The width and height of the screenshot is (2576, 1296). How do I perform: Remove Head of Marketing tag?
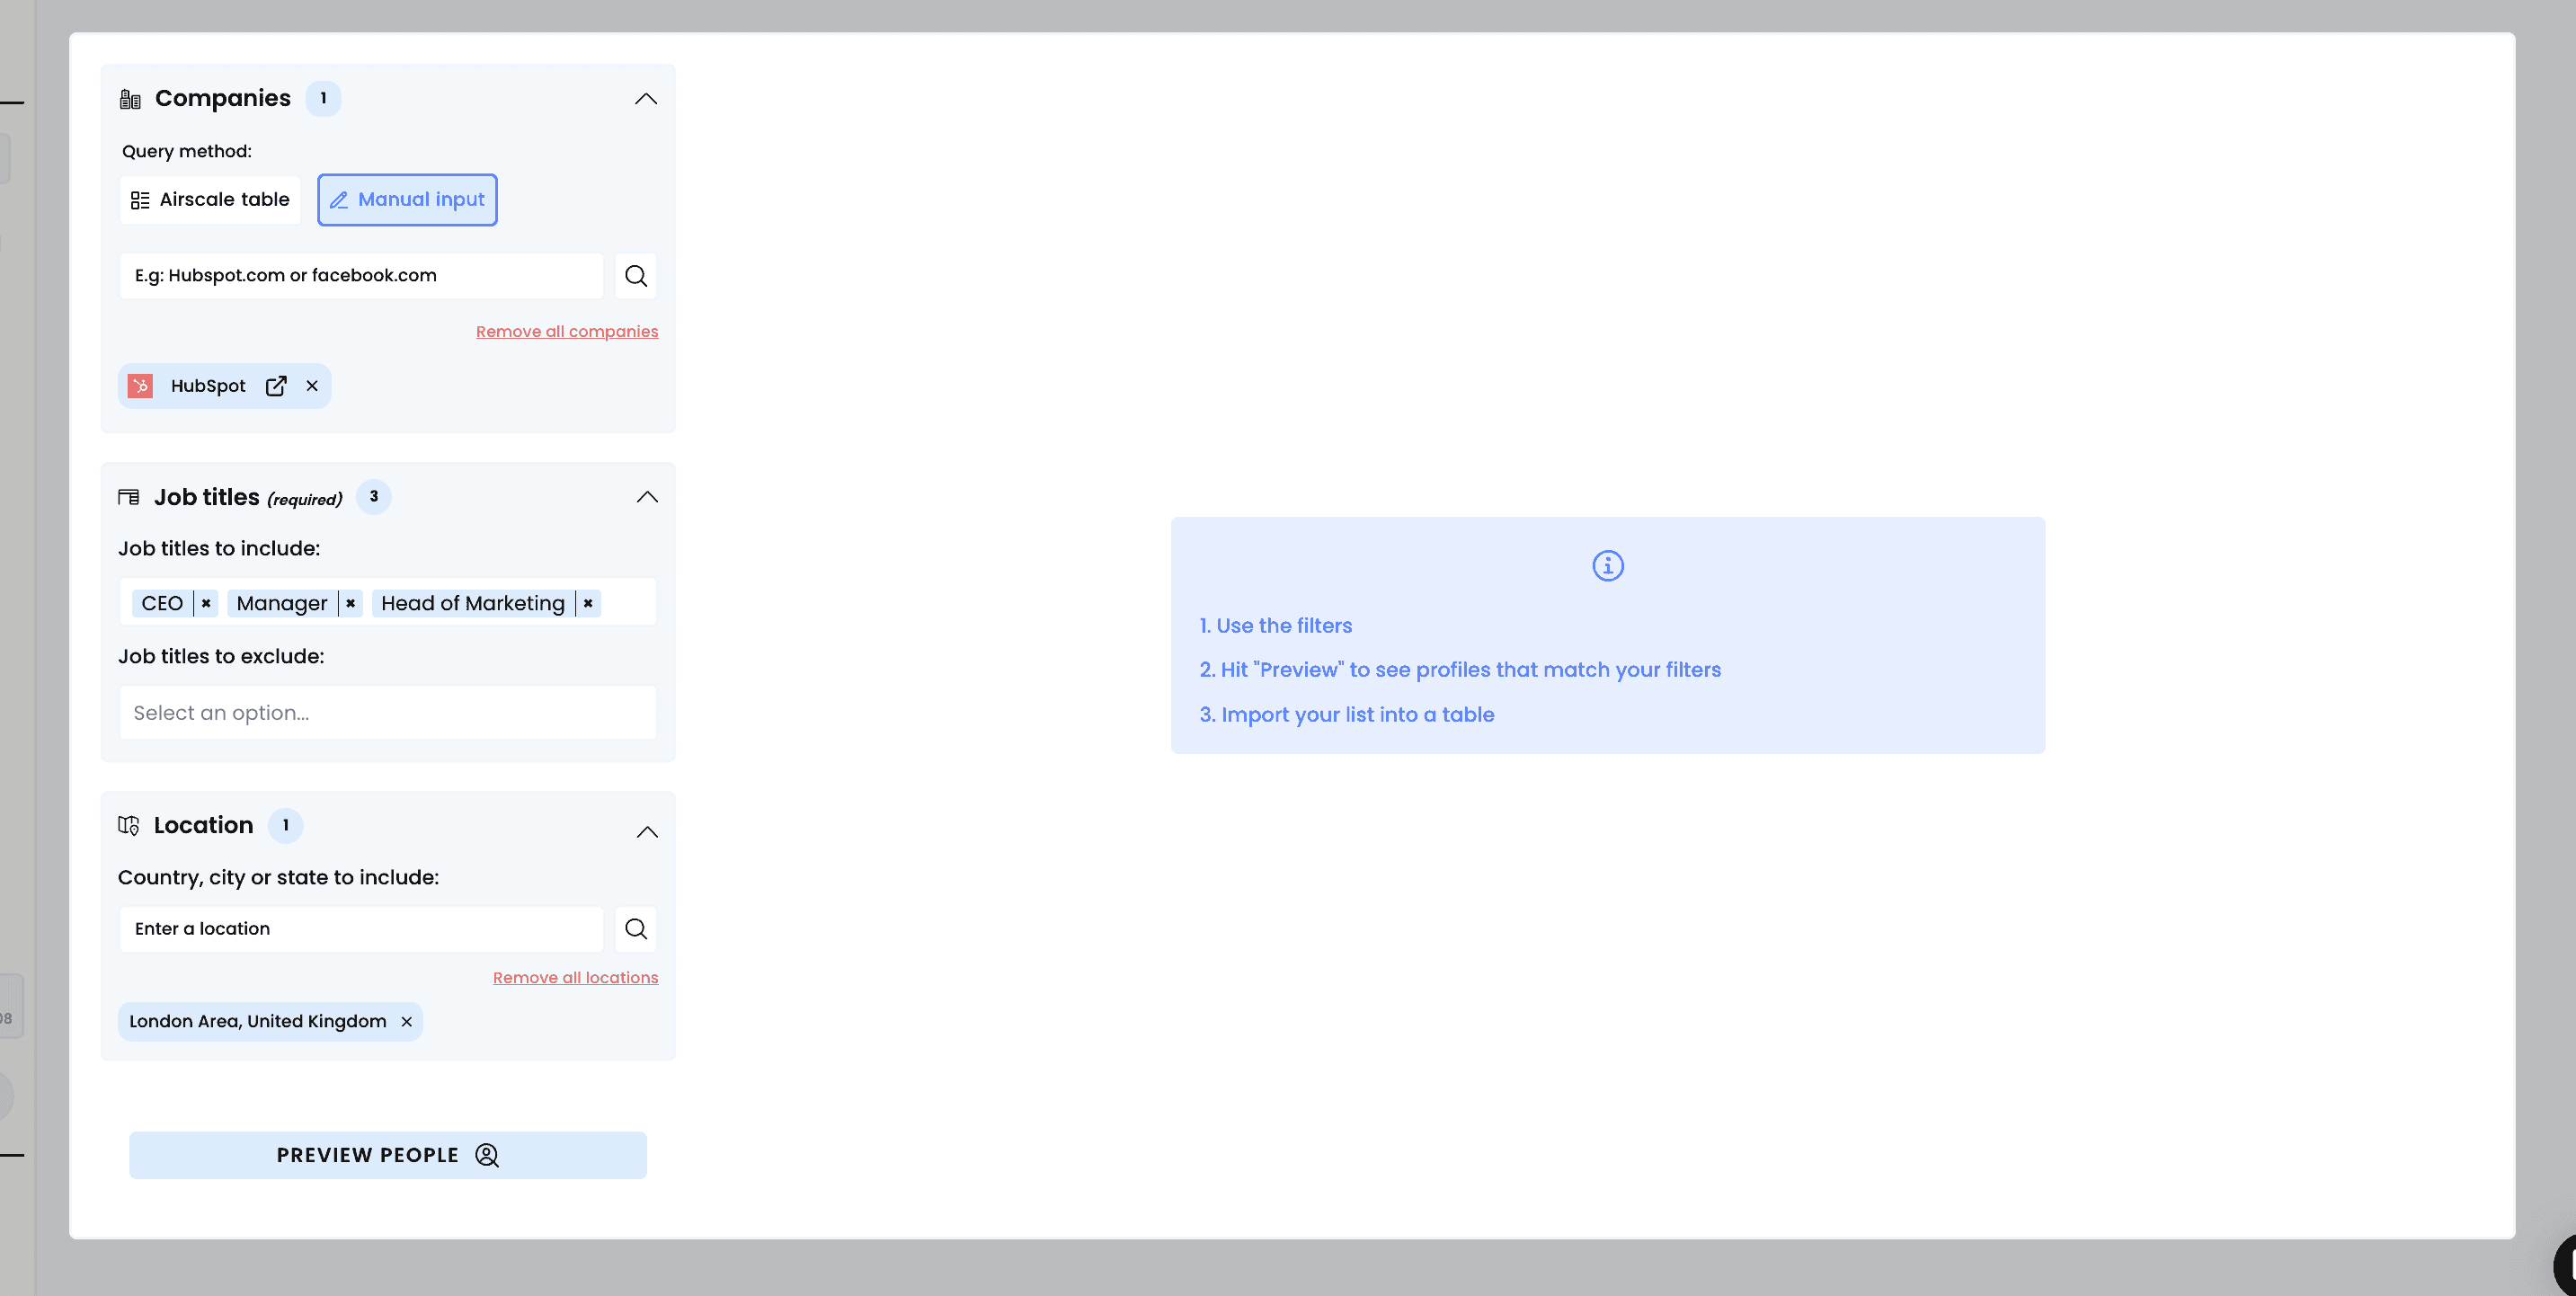pyautogui.click(x=588, y=603)
